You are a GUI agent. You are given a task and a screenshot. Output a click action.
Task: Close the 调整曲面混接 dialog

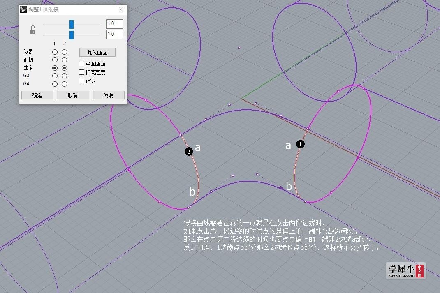(121, 9)
